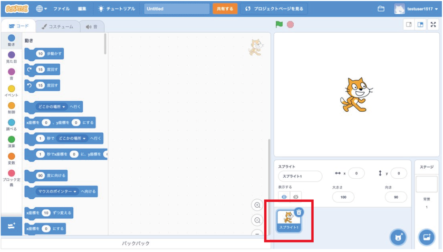Screen dimensions: 443x252
Task: Show the sprite using the eye icon
Action: tap(284, 197)
